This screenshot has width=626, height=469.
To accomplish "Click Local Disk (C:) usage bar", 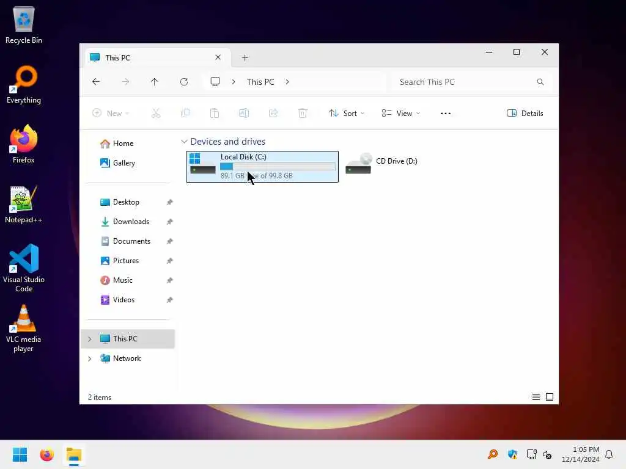I will click(x=278, y=166).
